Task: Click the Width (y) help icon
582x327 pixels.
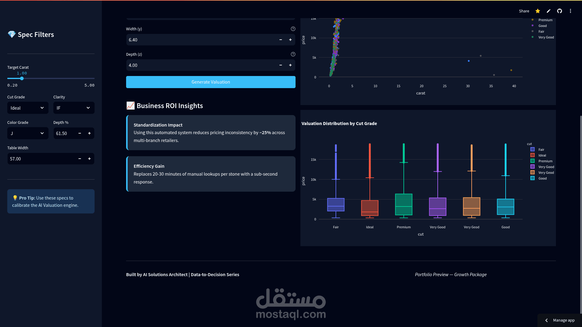Action: point(293,29)
